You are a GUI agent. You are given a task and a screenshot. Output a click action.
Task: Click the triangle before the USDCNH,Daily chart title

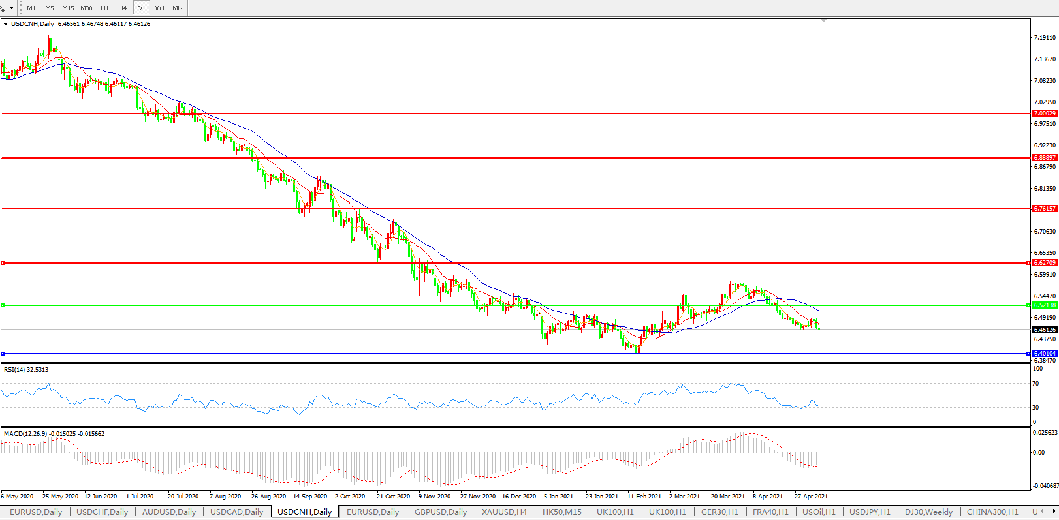6,24
